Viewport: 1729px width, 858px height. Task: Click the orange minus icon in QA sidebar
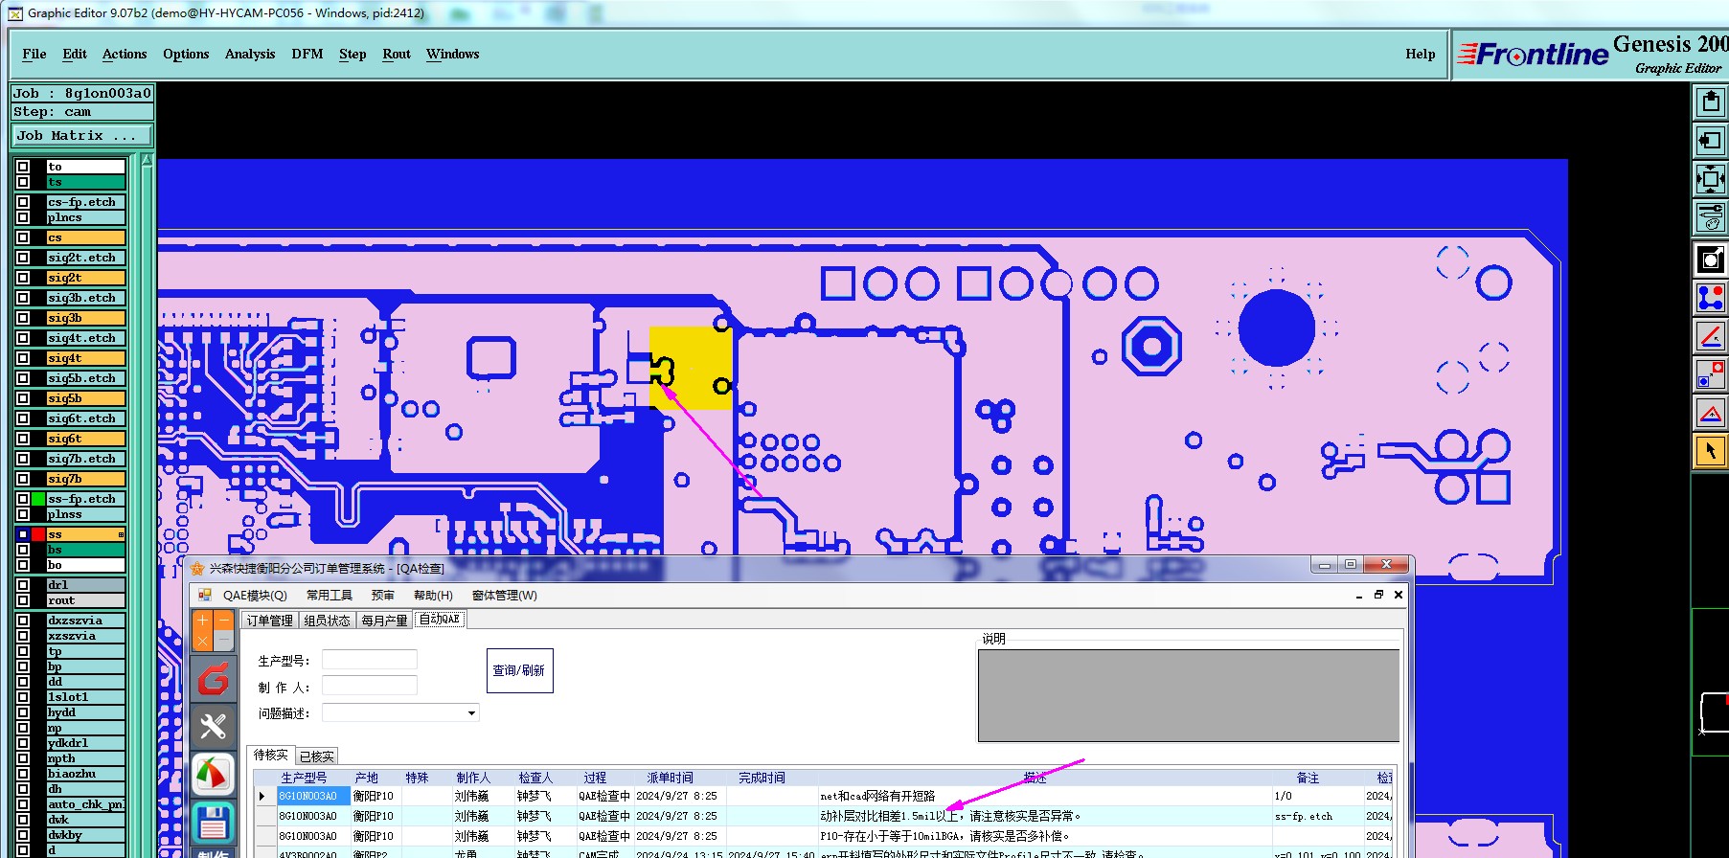[223, 621]
